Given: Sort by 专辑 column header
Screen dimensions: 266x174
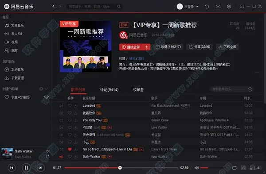Looking at the screenshot, I should (203, 98).
